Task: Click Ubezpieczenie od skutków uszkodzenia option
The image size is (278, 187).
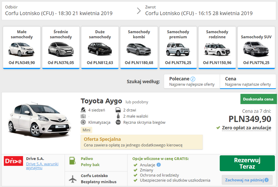Action: tap(175, 180)
